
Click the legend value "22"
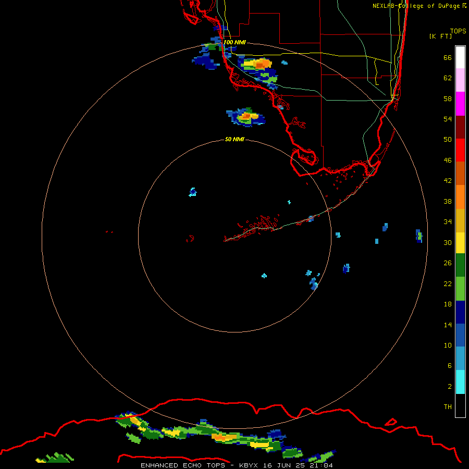click(448, 283)
